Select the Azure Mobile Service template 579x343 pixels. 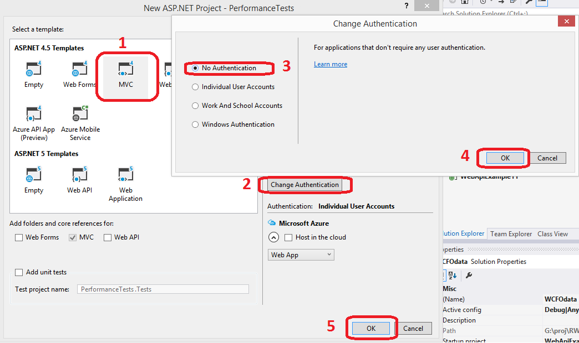point(80,123)
